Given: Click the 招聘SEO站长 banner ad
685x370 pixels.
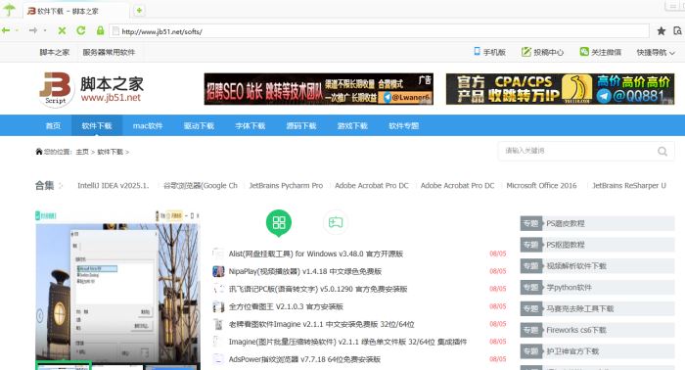Looking at the screenshot, I should pos(318,89).
